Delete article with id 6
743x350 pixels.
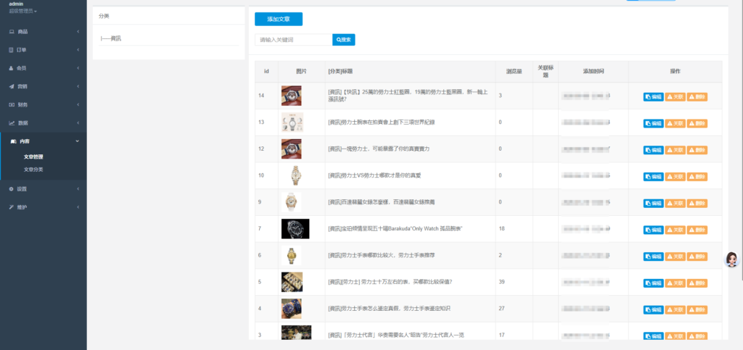[697, 257]
